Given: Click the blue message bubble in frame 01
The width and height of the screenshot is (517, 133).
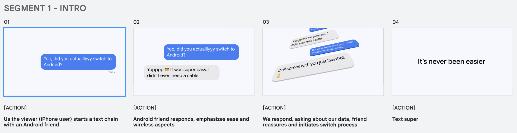Looking at the screenshot, I should click(x=78, y=62).
